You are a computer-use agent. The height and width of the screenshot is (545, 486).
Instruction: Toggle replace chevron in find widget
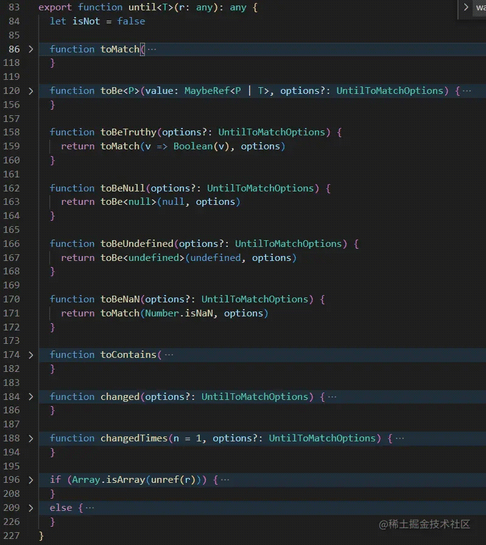point(466,7)
